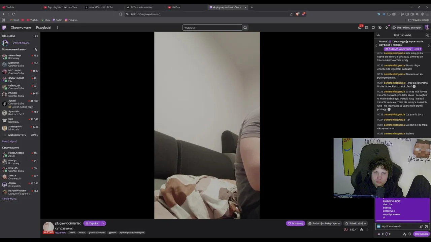This screenshot has width=431, height=242.
Task: Click the search magnifier button
Action: point(245,28)
